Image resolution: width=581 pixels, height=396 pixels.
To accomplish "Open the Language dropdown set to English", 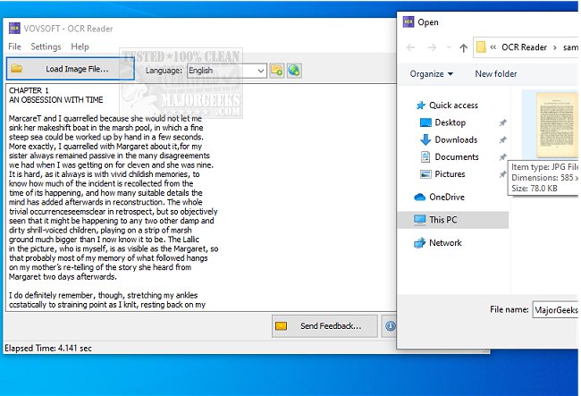I will [x=225, y=70].
